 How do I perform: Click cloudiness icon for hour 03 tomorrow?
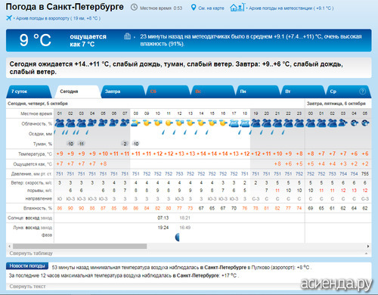coord(343,123)
